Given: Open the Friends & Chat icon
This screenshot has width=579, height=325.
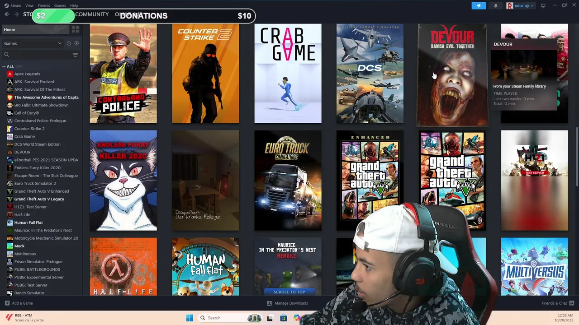Looking at the screenshot, I should tap(572, 303).
